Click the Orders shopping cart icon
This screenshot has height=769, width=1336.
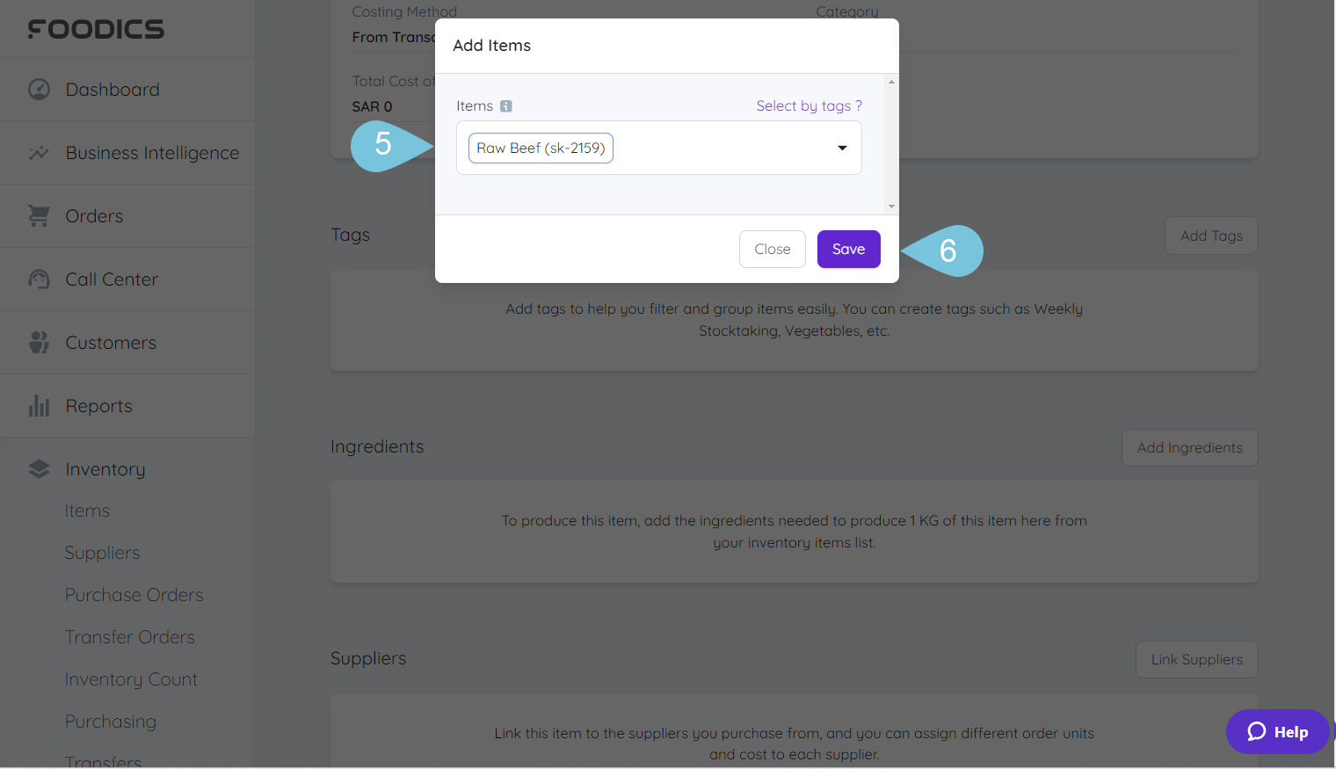click(x=39, y=216)
